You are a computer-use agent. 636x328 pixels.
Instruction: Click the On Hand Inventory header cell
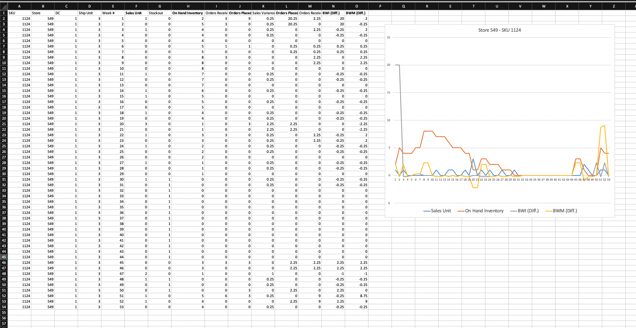coord(188,13)
